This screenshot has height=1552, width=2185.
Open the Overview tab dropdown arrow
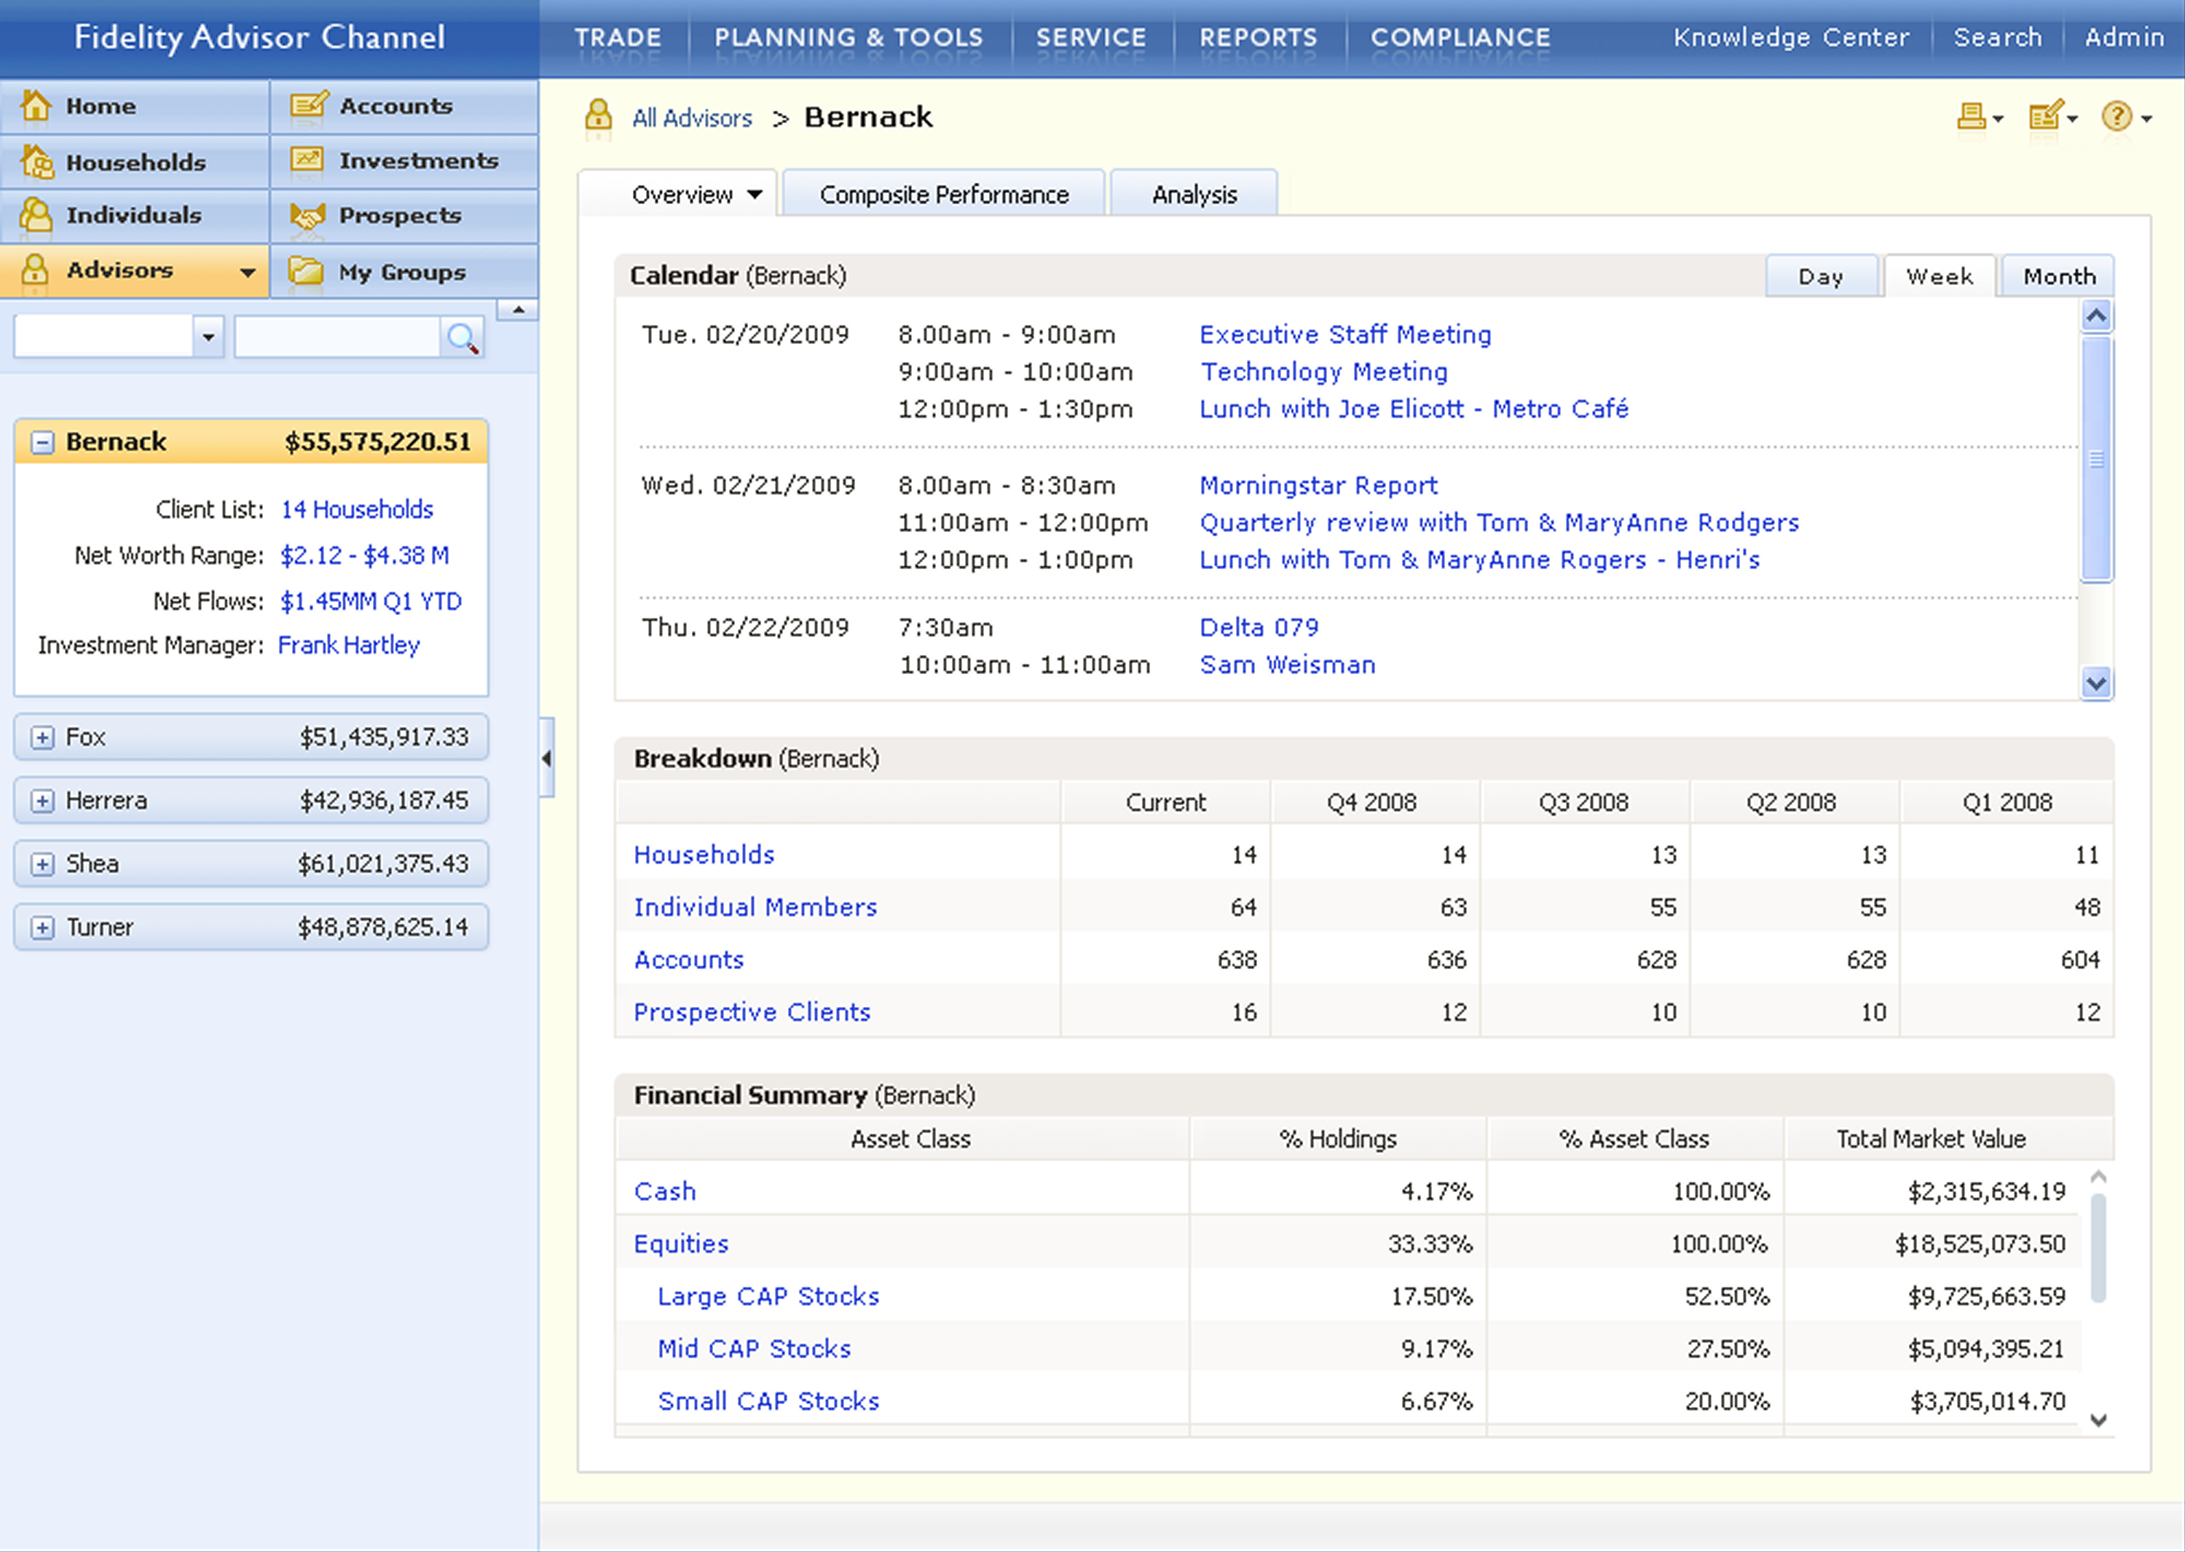[755, 195]
